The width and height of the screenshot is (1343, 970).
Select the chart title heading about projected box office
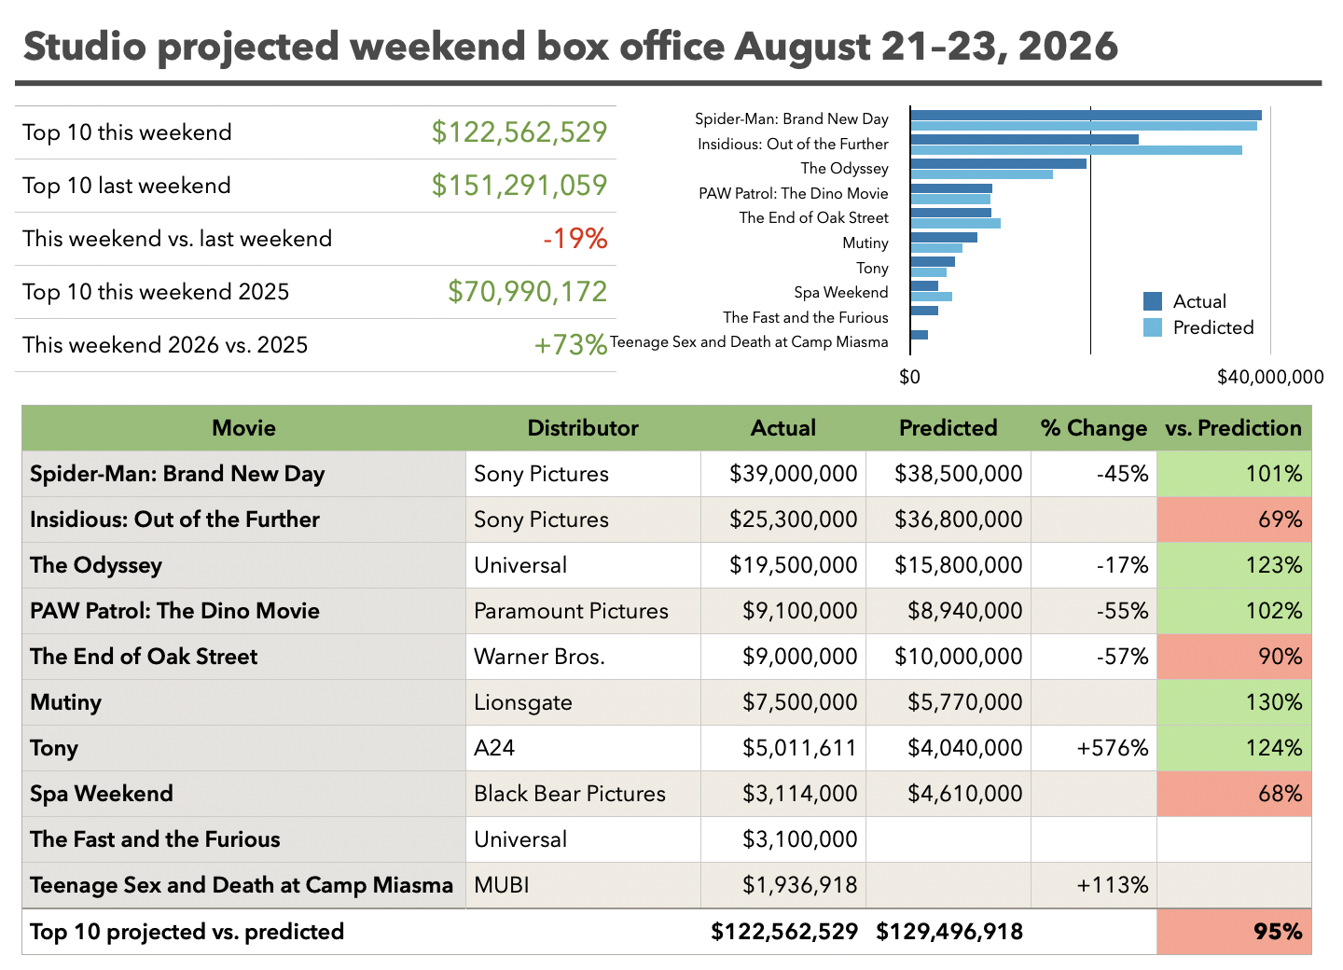coord(571,46)
